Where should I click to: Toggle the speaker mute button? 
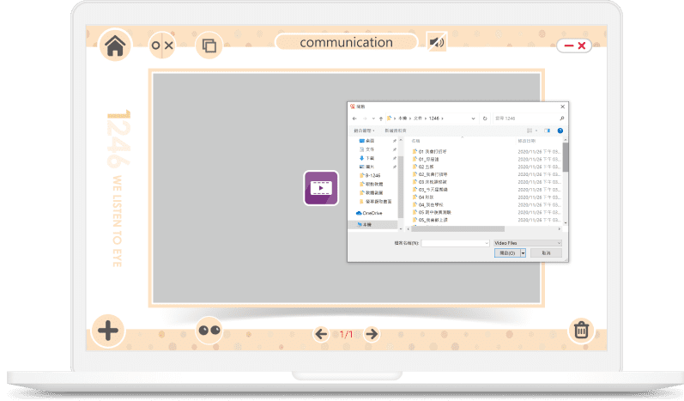coord(437,42)
